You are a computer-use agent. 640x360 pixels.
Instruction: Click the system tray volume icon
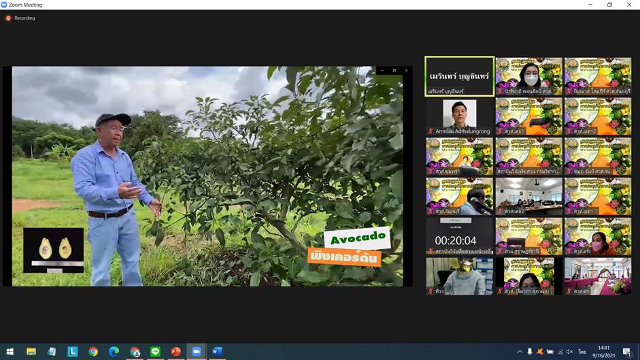pyautogui.click(x=569, y=352)
